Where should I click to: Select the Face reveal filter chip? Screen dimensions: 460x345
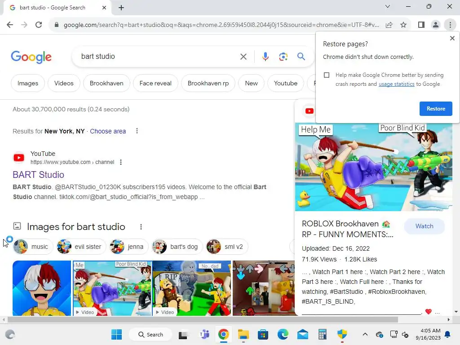tap(155, 83)
